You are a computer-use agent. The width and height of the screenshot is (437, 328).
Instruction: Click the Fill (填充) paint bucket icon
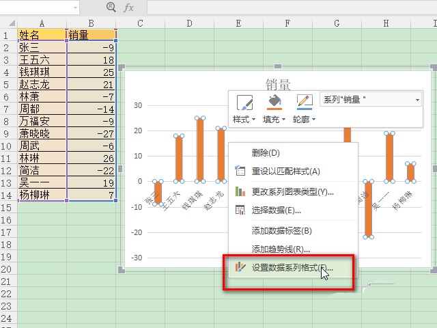click(x=274, y=102)
